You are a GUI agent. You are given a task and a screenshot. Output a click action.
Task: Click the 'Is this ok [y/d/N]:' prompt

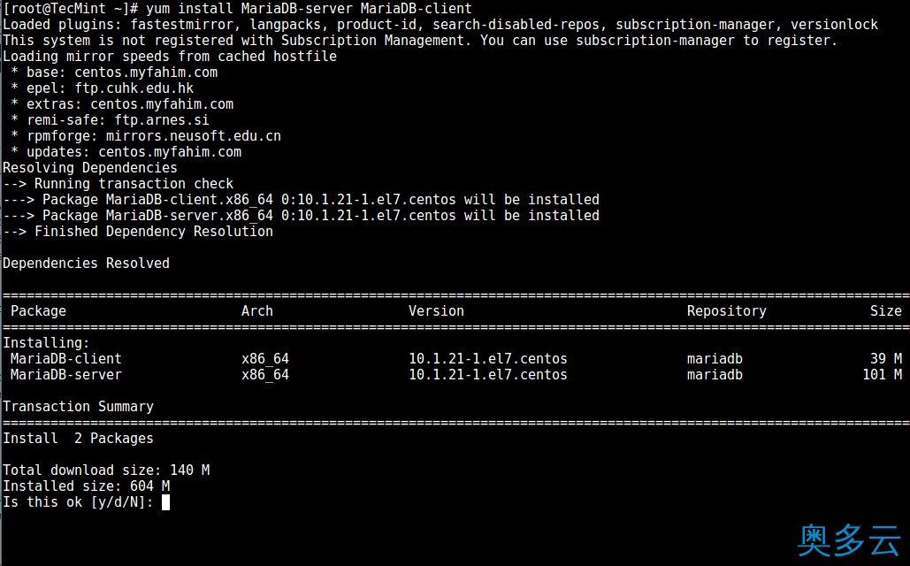[x=79, y=502]
